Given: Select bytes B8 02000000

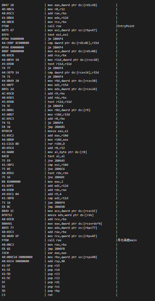Looking at the screenshot, I should (11, 182).
